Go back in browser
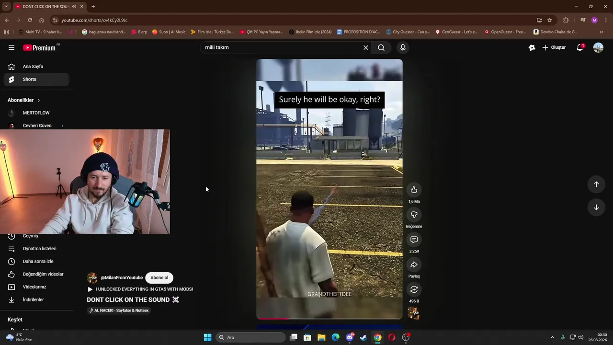This screenshot has height=345, width=613. click(x=7, y=20)
